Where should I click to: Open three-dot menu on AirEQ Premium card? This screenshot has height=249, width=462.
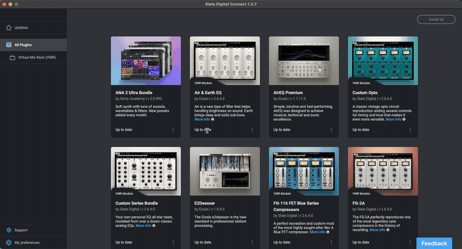(331, 130)
